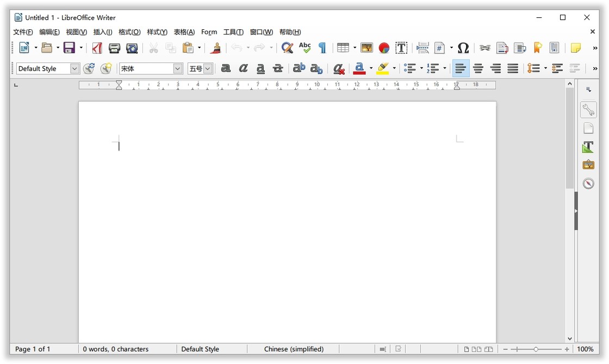Insert an endnote
Viewport: 609px width, 364px height.
520,48
